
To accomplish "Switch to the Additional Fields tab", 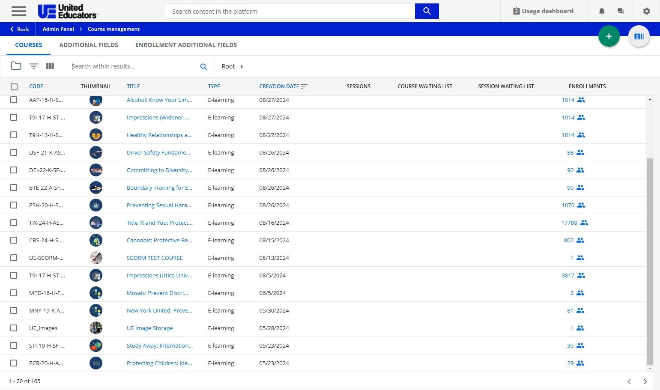I will [89, 45].
